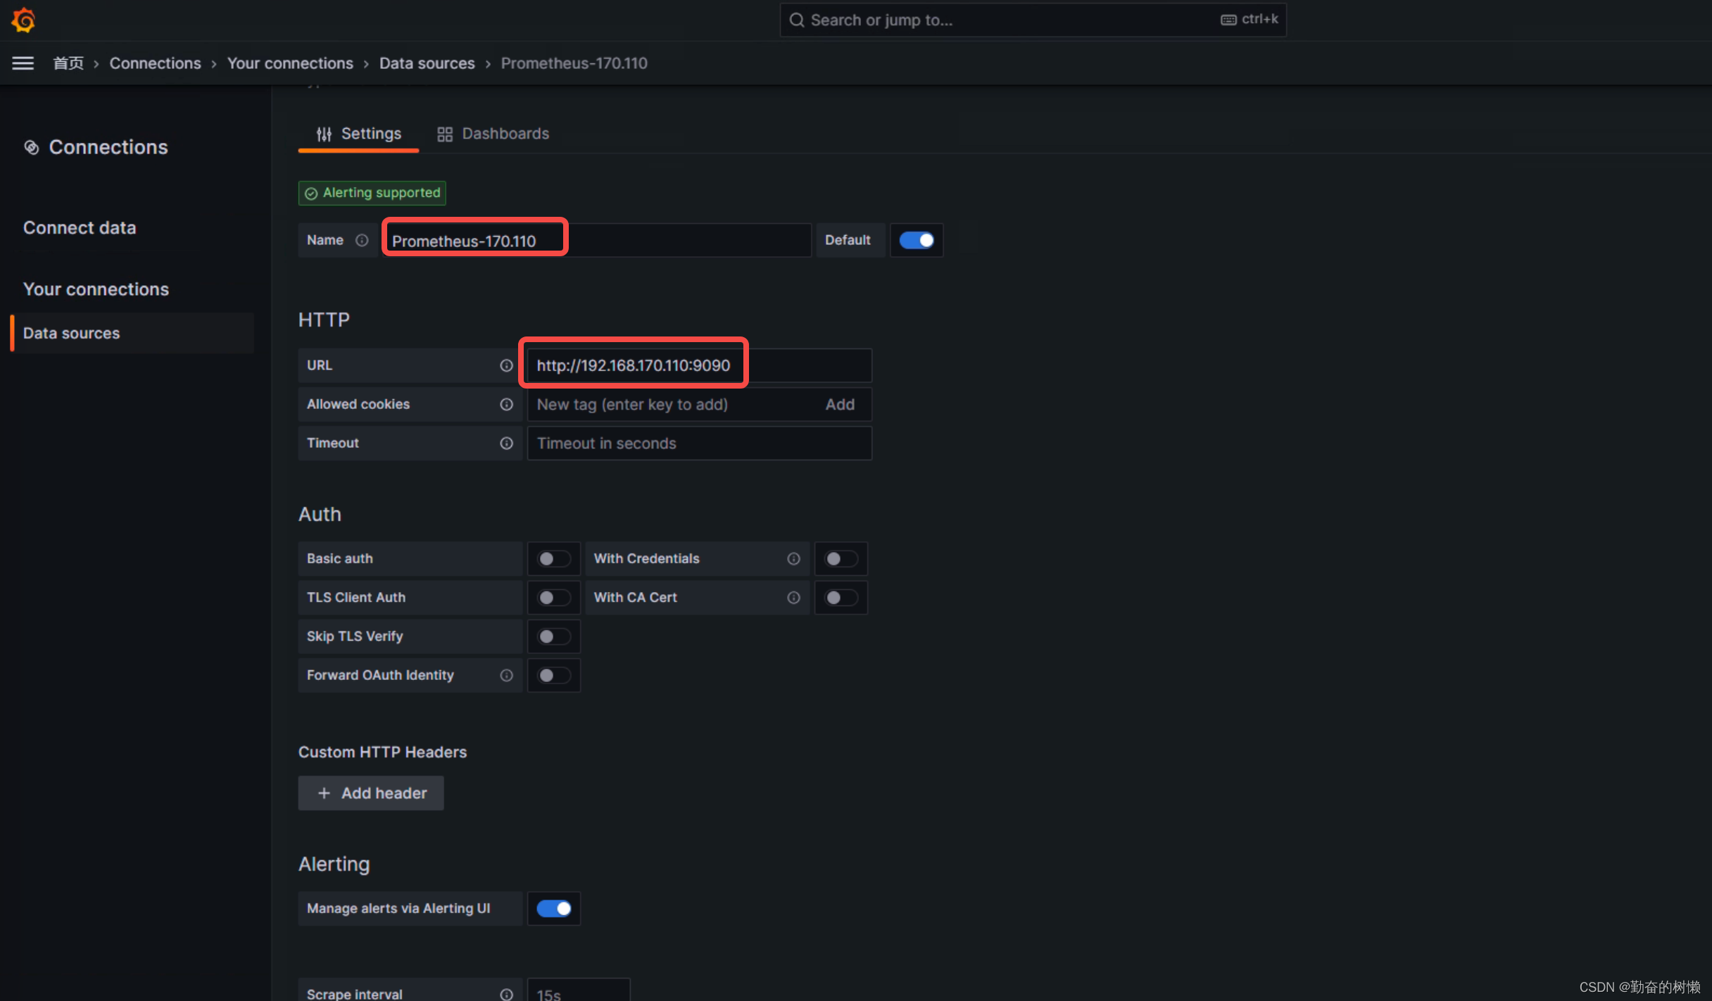This screenshot has height=1001, width=1712.
Task: Focus the Search or jump to box
Action: [1033, 20]
